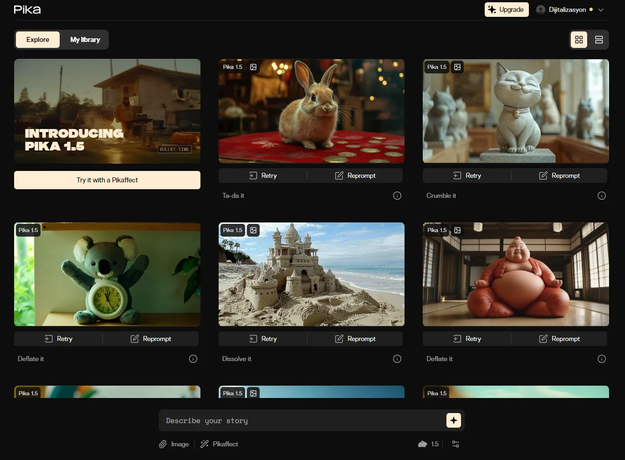Click the Dissolve it label
The width and height of the screenshot is (625, 460).
(x=236, y=359)
